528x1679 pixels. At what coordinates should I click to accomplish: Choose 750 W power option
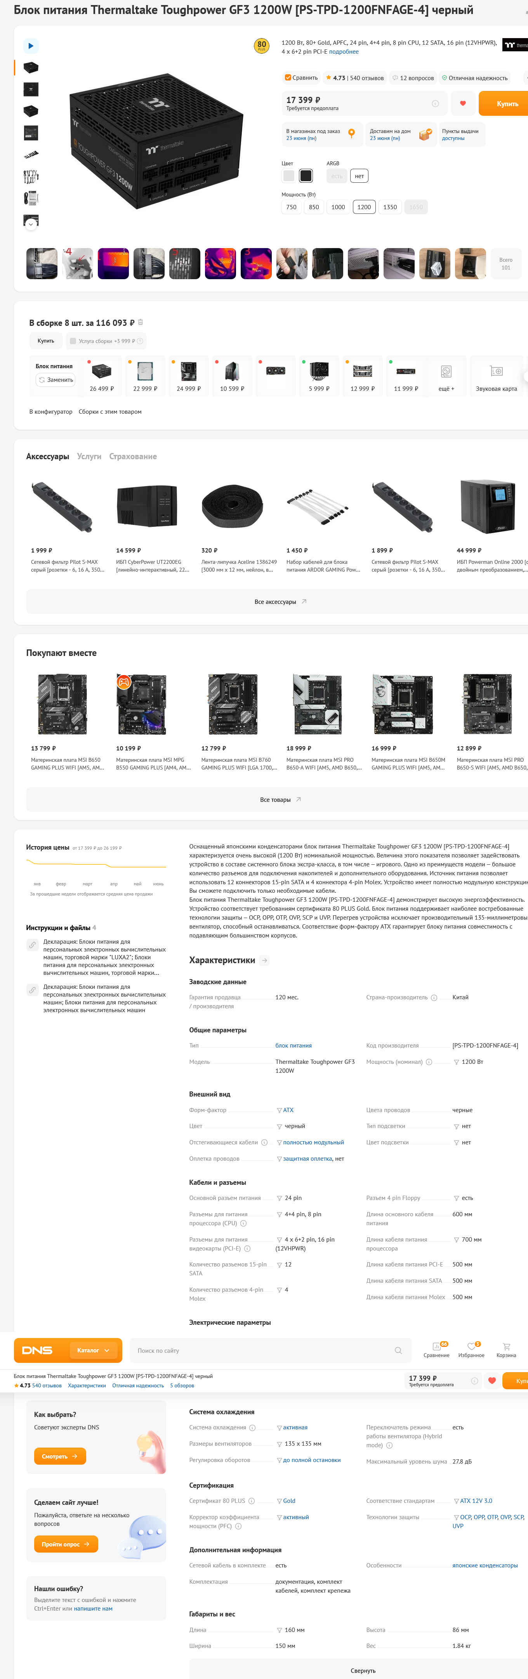tap(291, 207)
